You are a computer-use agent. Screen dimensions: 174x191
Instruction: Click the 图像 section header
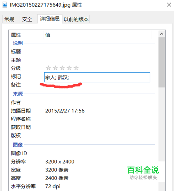pos(18,145)
